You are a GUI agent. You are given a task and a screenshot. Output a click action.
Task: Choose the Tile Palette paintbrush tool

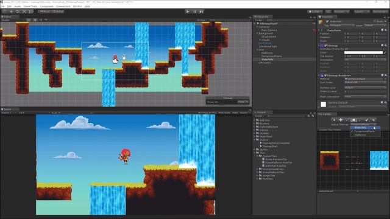347,120
